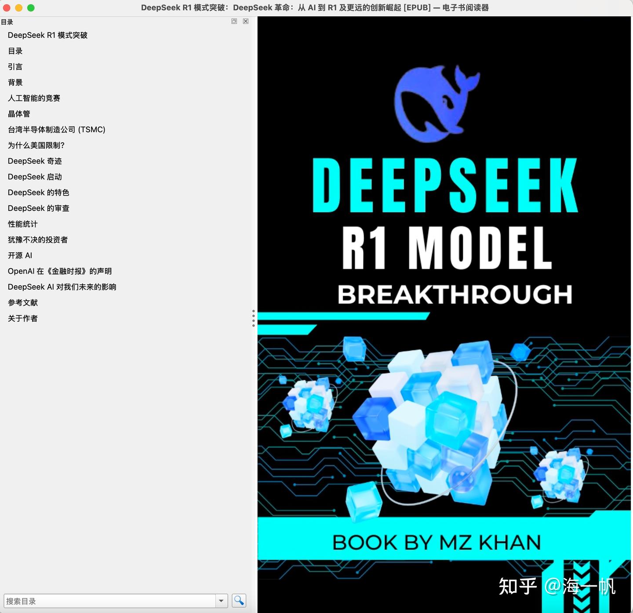The image size is (633, 613).
Task: Select OpenAI 在《金融时报》的声明 entry
Action: click(x=60, y=271)
